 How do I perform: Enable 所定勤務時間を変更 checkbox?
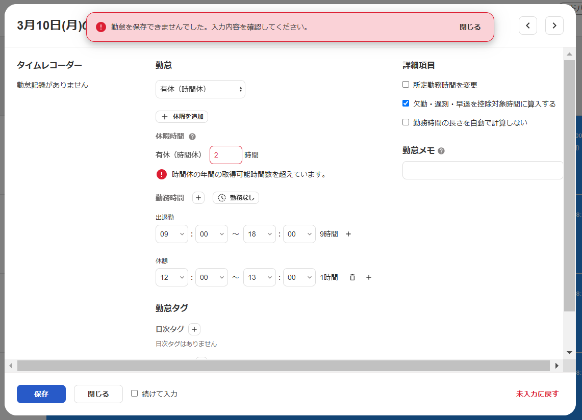[406, 85]
